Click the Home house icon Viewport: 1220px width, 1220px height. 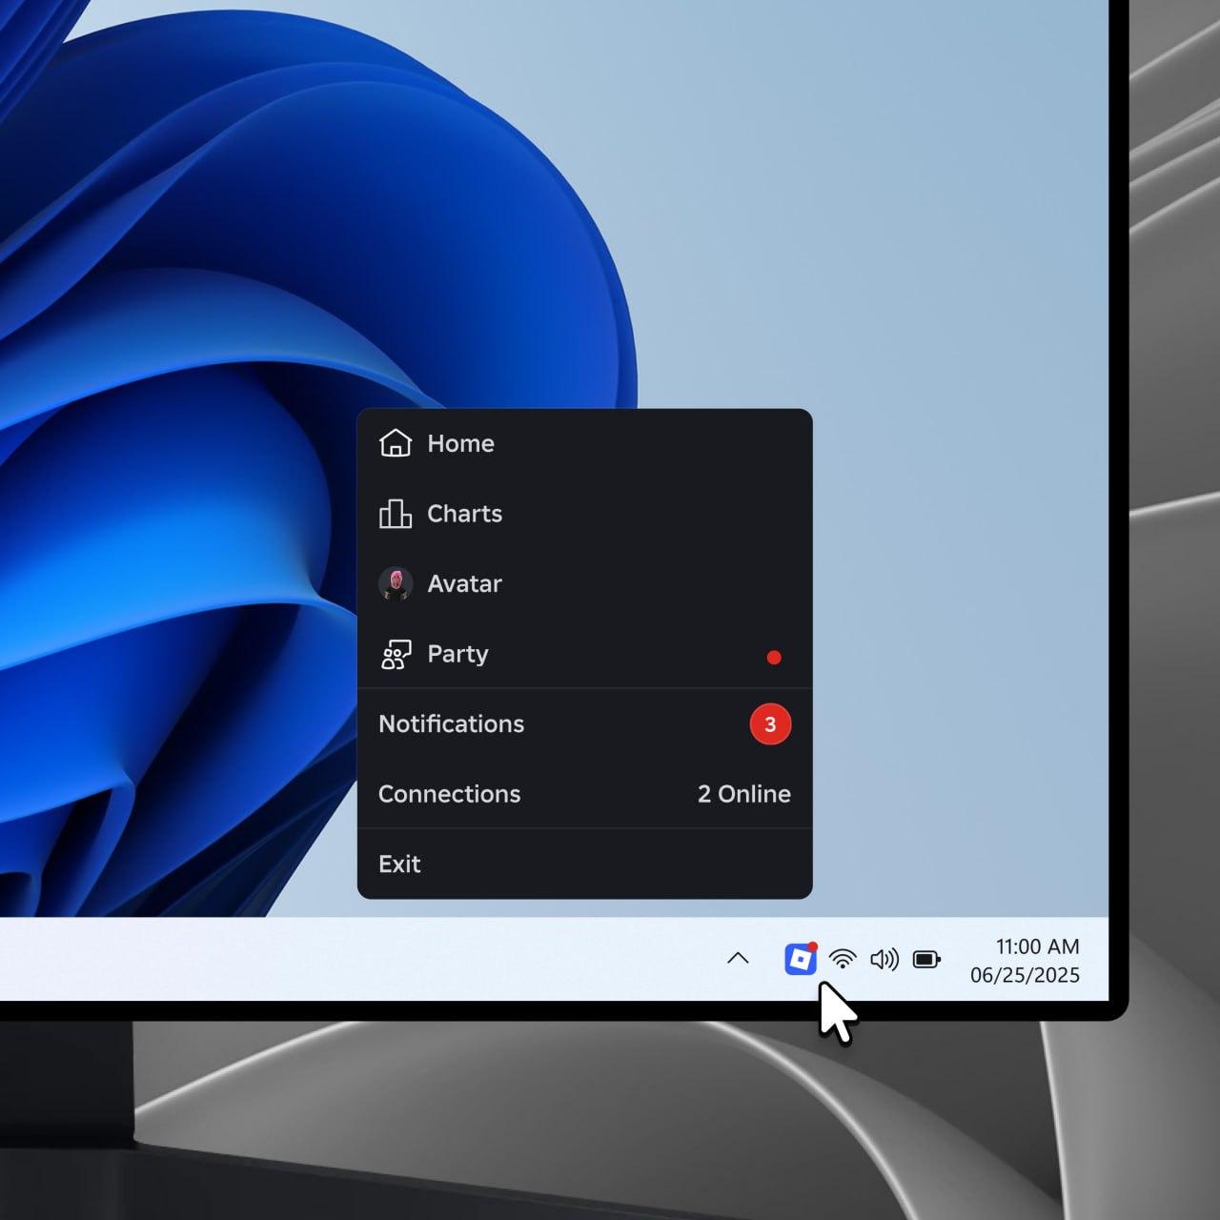(395, 443)
